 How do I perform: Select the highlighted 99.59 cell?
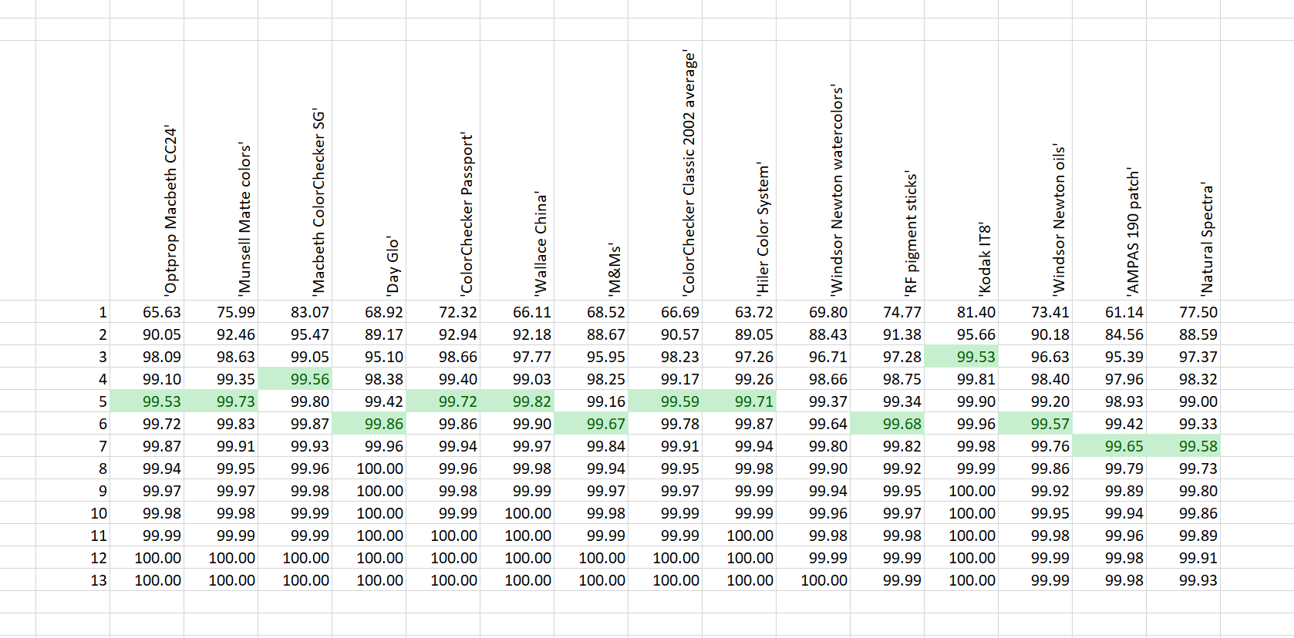[x=665, y=401]
